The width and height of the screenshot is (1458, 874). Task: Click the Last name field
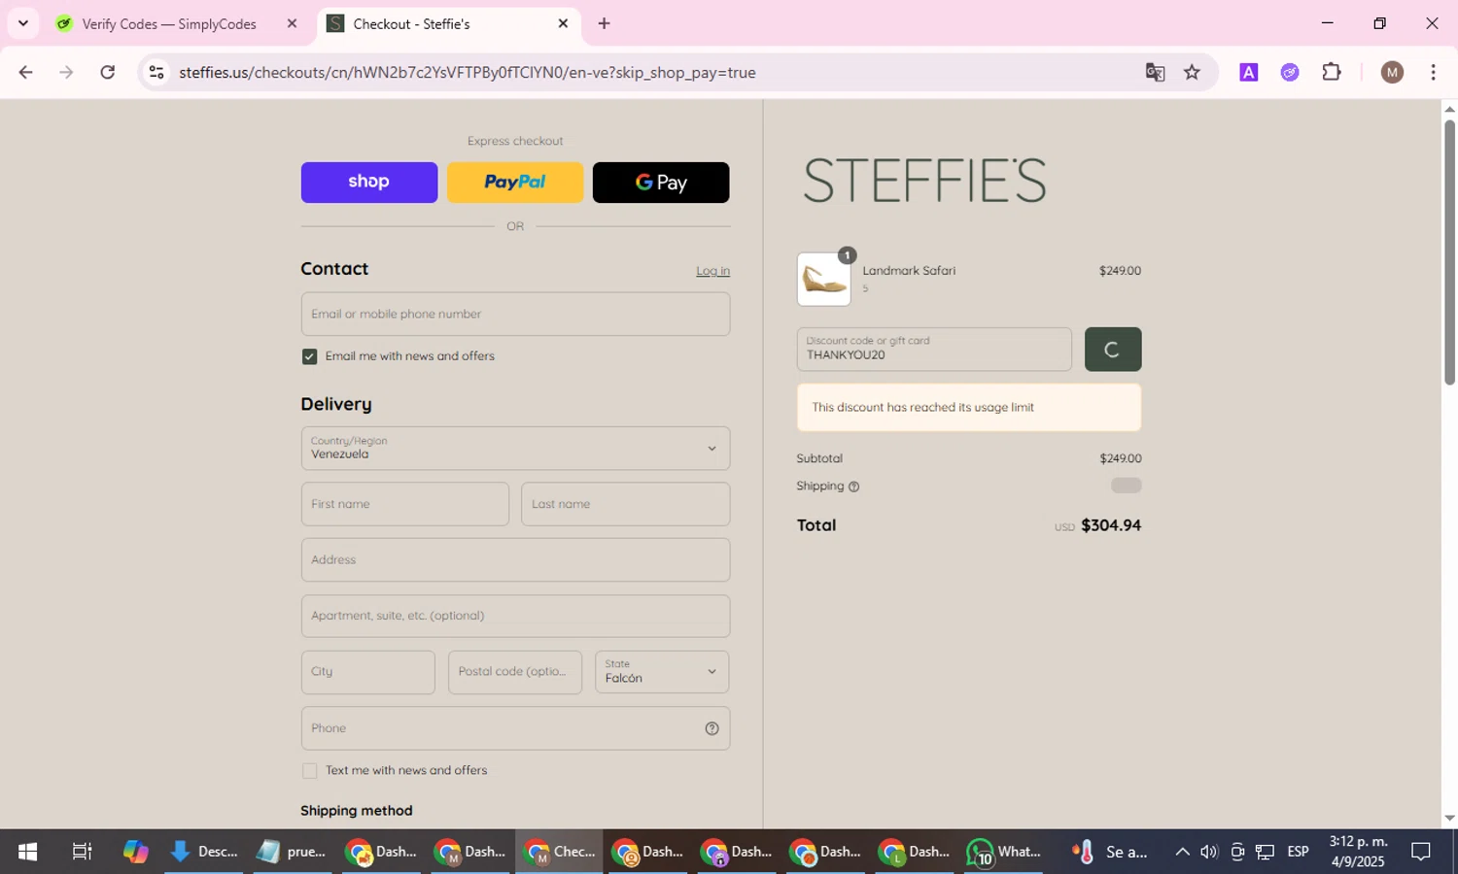point(625,504)
